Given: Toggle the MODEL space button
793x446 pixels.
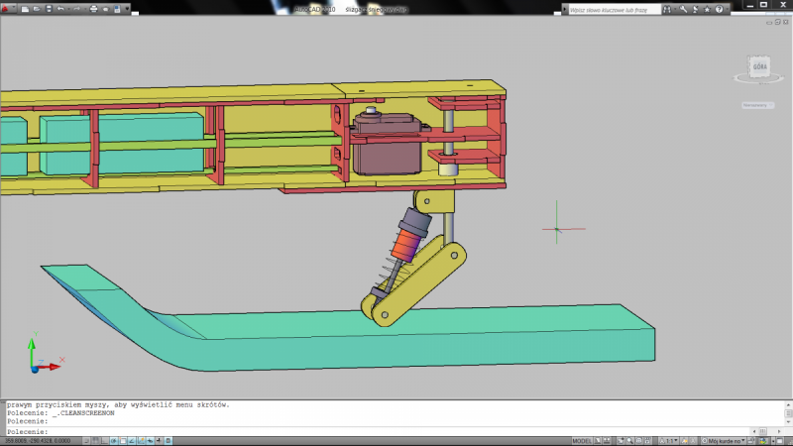Looking at the screenshot, I should (x=584, y=440).
